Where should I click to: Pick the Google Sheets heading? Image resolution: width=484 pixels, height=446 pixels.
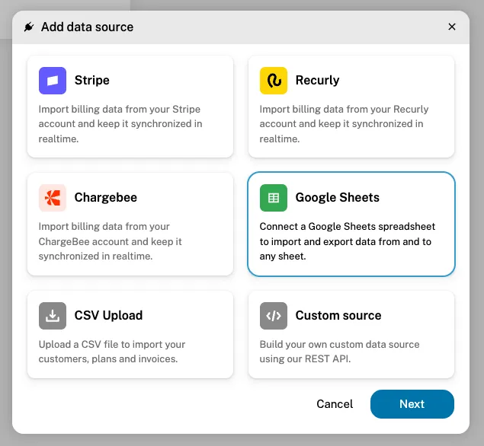[338, 197]
